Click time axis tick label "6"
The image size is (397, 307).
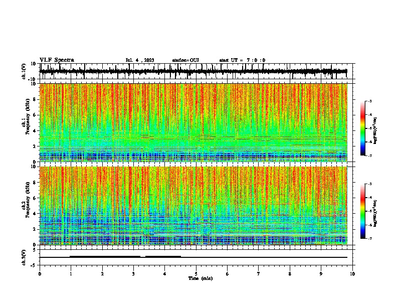pyautogui.click(x=227, y=274)
